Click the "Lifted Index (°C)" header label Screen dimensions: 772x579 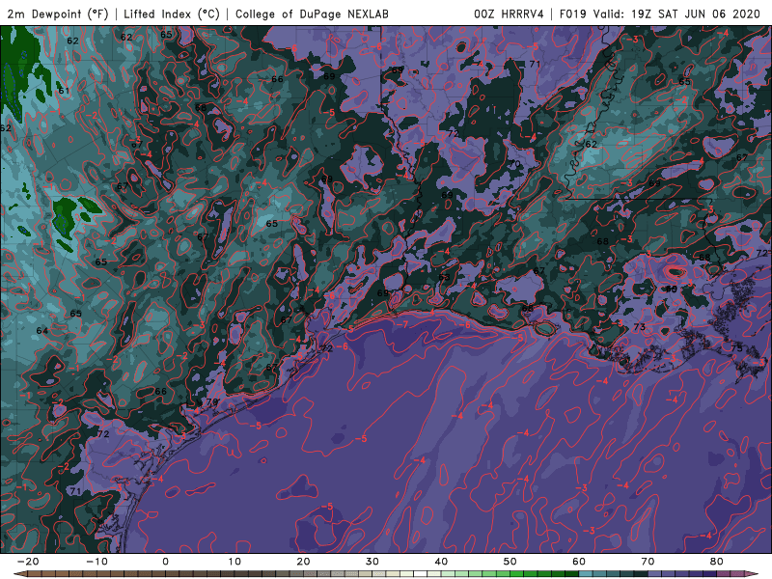point(172,14)
